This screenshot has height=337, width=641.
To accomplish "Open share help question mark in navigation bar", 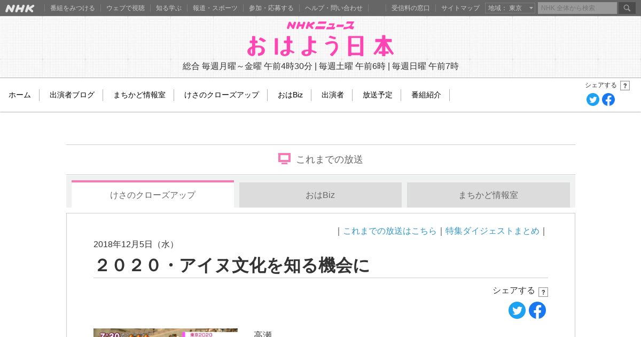I will 625,86.
